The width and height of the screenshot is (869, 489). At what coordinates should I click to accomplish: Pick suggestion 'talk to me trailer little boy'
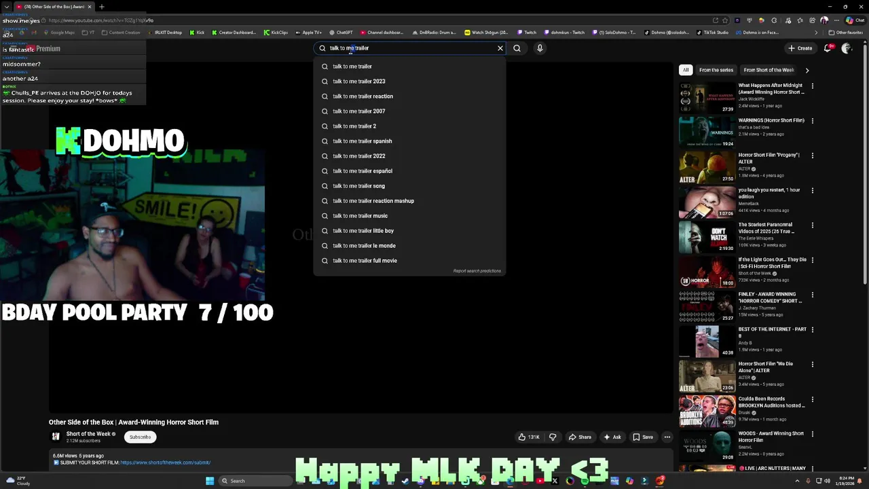409,231
